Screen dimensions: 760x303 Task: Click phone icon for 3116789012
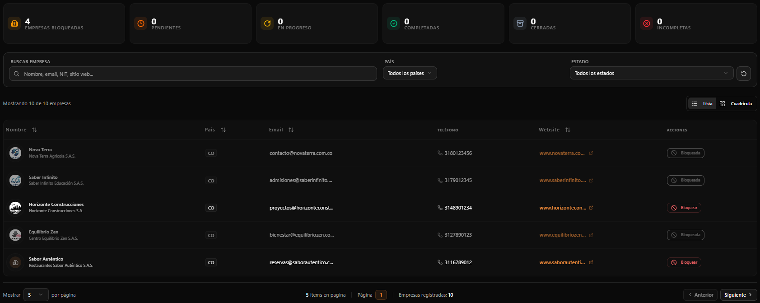coord(440,262)
